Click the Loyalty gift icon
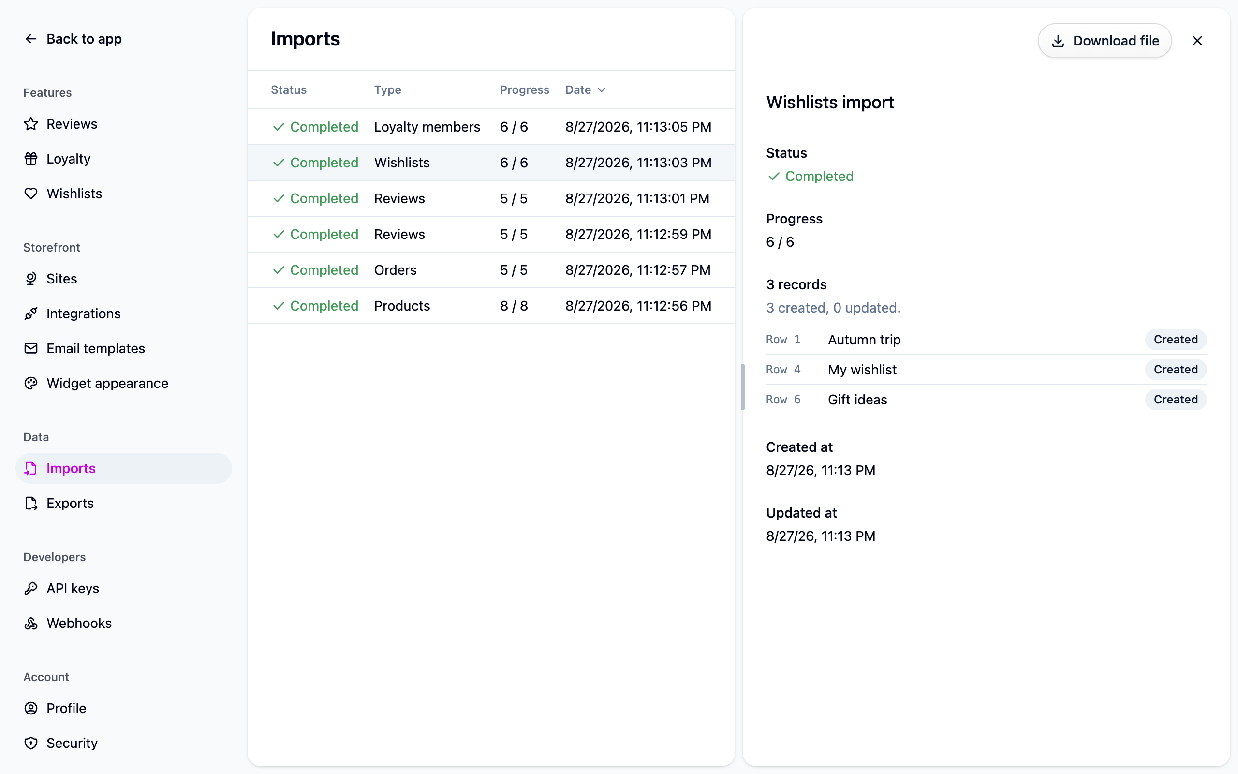1238x774 pixels. (x=30, y=159)
